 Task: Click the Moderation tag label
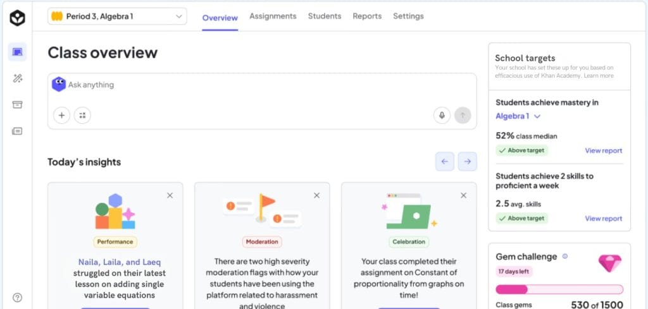[262, 242]
